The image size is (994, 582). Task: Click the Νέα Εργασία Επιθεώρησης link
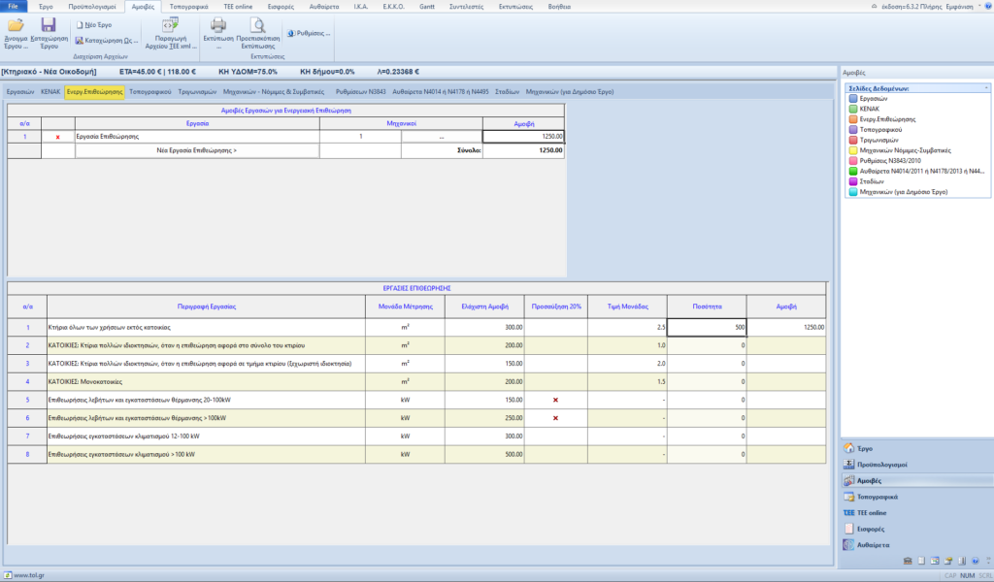tap(196, 150)
